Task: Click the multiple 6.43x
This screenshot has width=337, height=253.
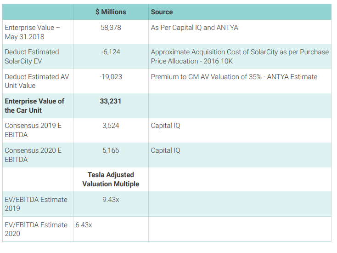Action: click(84, 225)
